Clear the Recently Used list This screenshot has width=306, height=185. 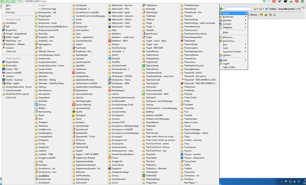(x=11, y=51)
